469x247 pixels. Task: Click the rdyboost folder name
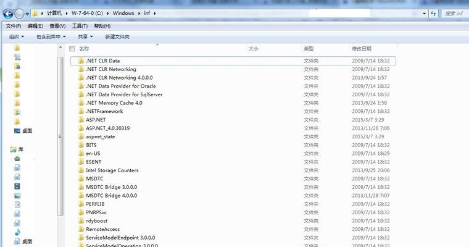tap(97, 220)
